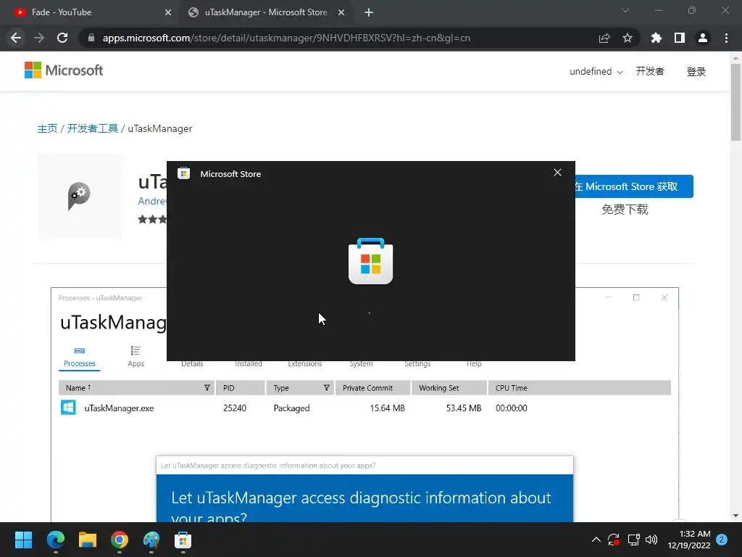Open Microsoft Store from the taskbar
This screenshot has height=557, width=742.
click(183, 540)
